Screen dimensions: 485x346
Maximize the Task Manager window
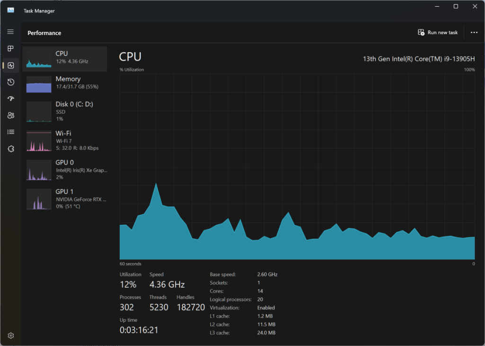tap(456, 7)
